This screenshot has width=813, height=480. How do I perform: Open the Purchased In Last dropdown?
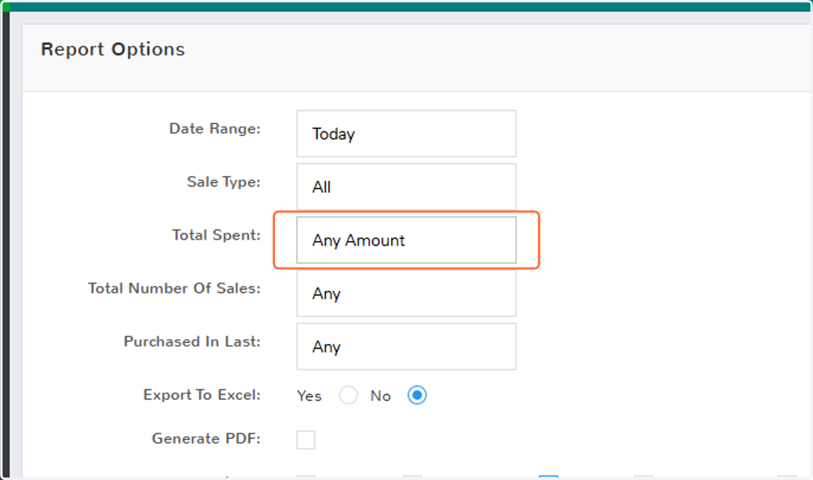[406, 347]
